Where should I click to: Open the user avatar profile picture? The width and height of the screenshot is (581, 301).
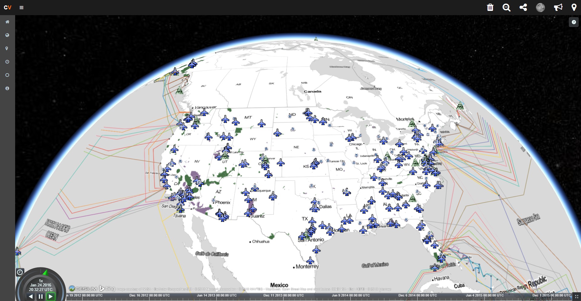pyautogui.click(x=540, y=7)
